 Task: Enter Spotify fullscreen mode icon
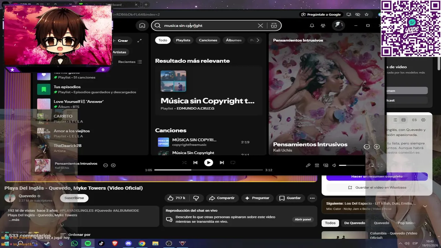point(380,165)
